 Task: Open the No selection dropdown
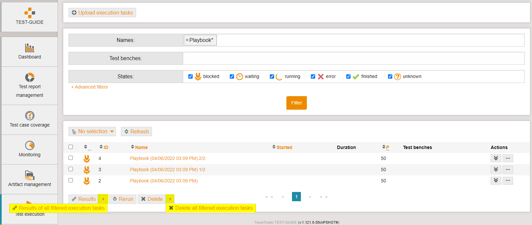coord(92,131)
